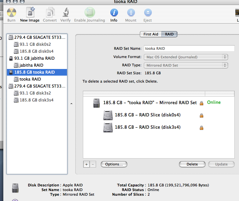
Task: Click the Apple RAID icon in info footer
Action: point(15,188)
